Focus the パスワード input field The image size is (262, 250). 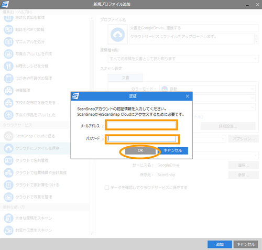(x=141, y=139)
